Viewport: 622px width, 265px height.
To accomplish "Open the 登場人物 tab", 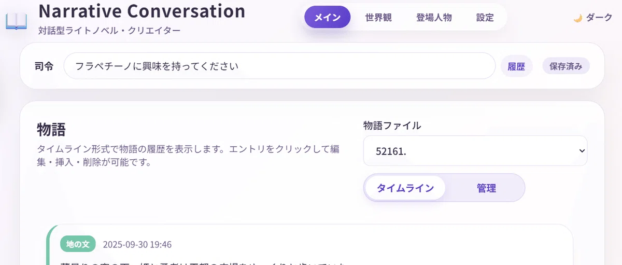I will [434, 17].
